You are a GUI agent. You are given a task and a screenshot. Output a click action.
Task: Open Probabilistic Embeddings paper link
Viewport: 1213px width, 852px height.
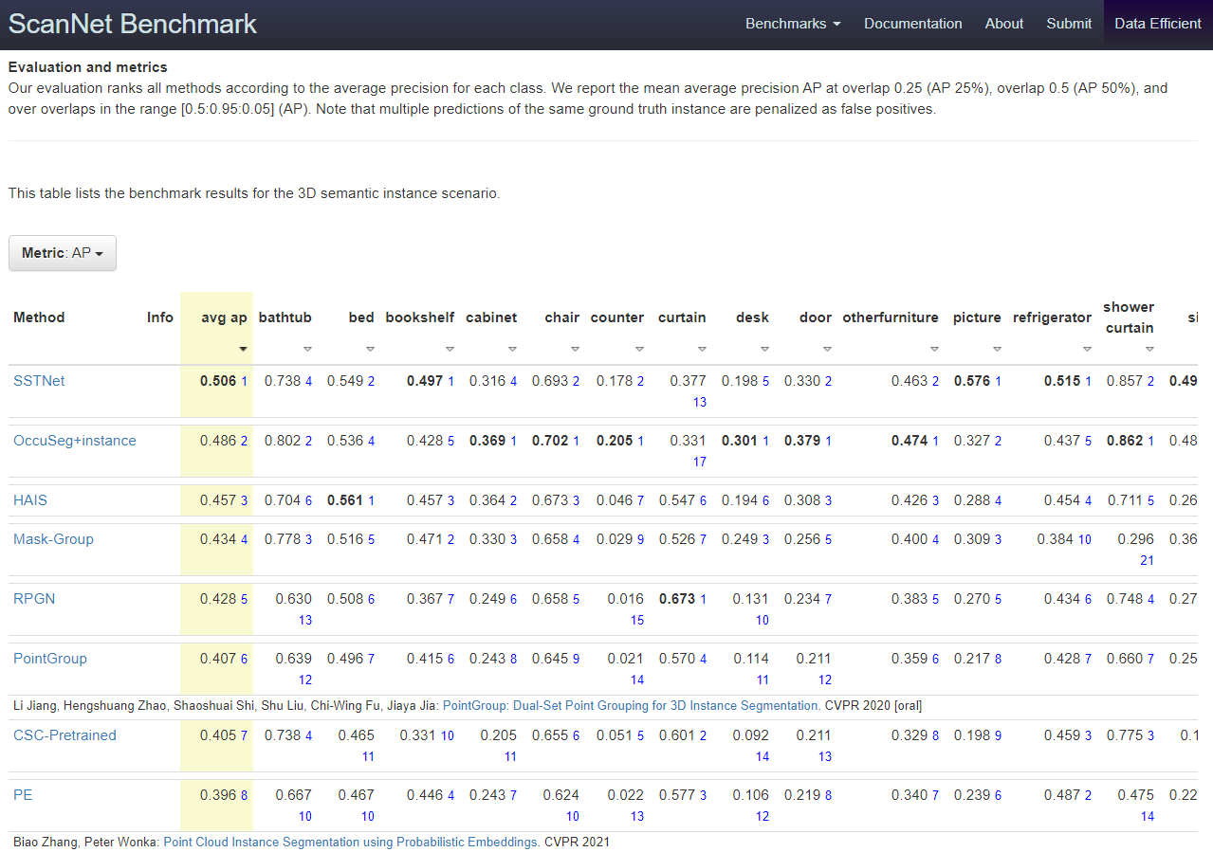point(353,842)
